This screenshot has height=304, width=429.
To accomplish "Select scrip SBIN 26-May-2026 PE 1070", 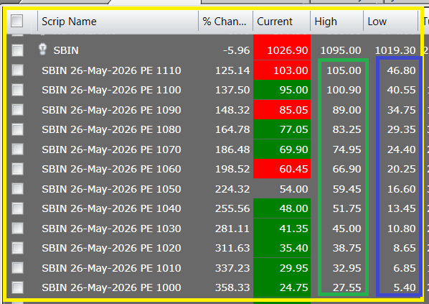I will (x=111, y=149).
